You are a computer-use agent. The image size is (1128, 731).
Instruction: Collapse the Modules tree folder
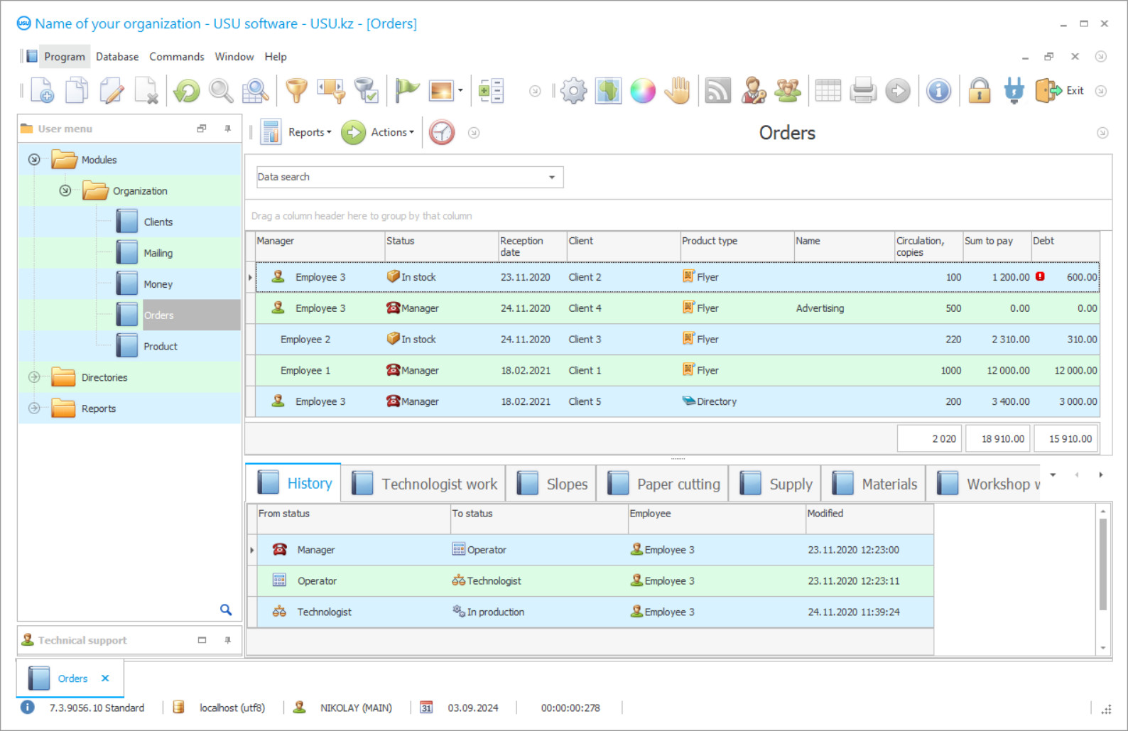tap(34, 160)
